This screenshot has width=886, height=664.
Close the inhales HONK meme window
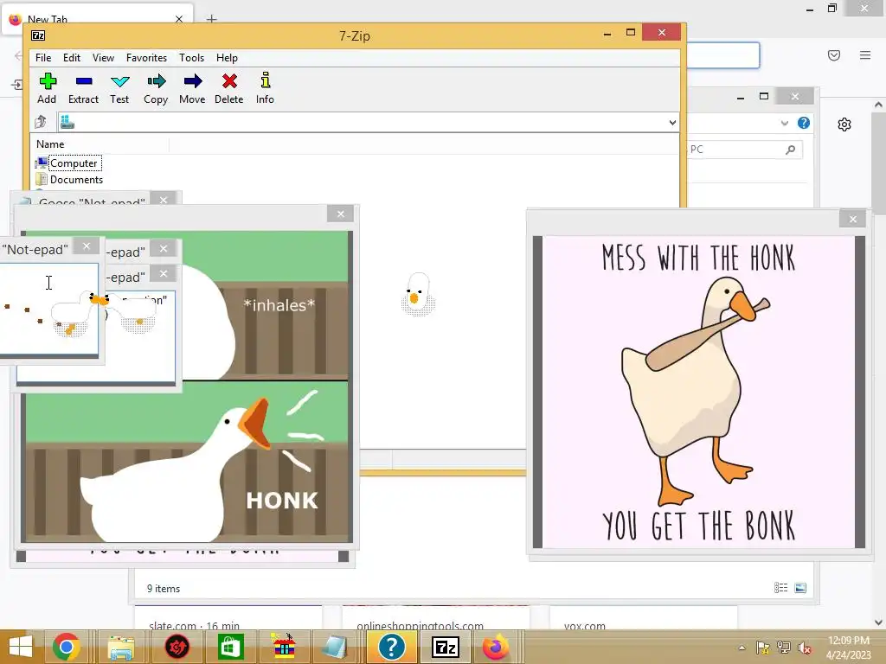[x=340, y=214]
